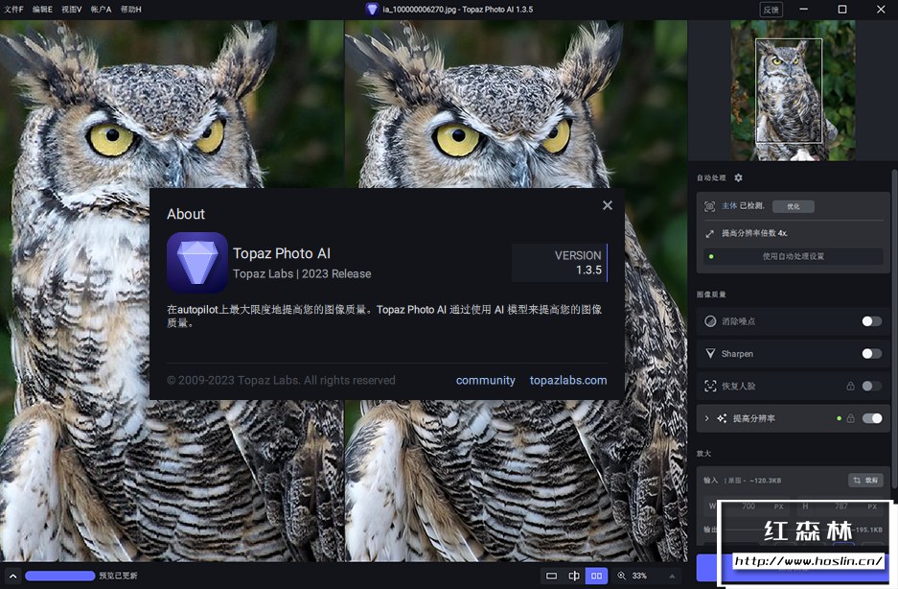Click the right panel vertical scrollbar
This screenshot has height=589, width=898.
pyautogui.click(x=894, y=328)
